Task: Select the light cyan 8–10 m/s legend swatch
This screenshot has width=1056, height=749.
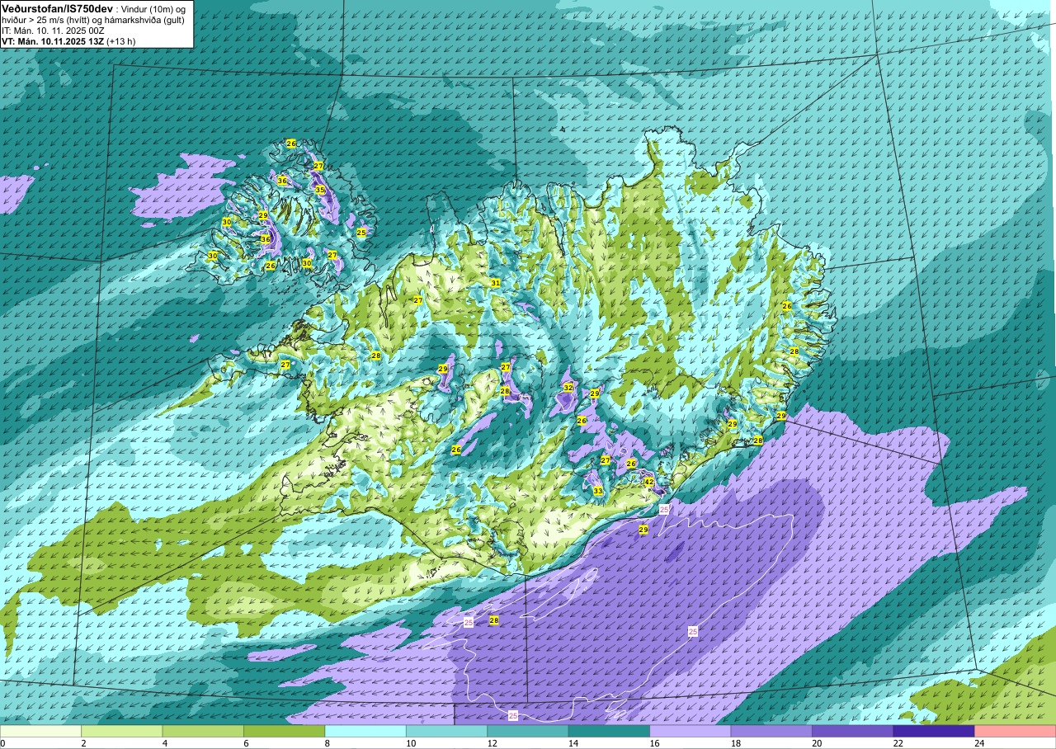Action: tap(365, 731)
